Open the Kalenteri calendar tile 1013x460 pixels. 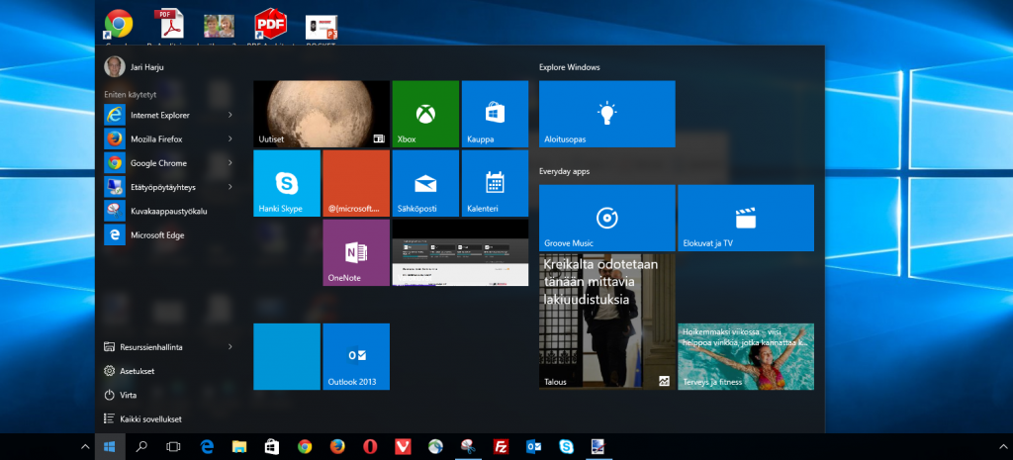point(495,183)
